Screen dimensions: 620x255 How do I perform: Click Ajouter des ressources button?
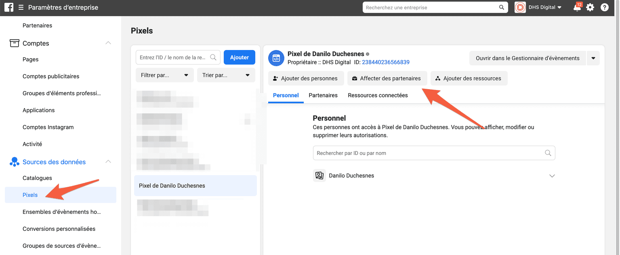pyautogui.click(x=469, y=78)
